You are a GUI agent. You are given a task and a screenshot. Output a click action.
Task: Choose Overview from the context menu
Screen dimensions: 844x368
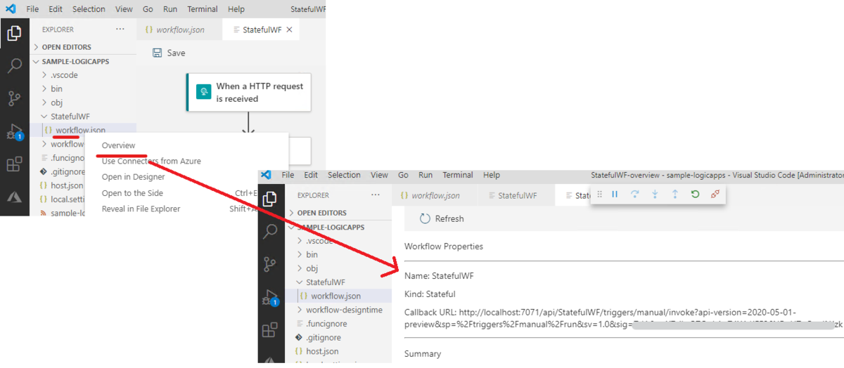[118, 145]
